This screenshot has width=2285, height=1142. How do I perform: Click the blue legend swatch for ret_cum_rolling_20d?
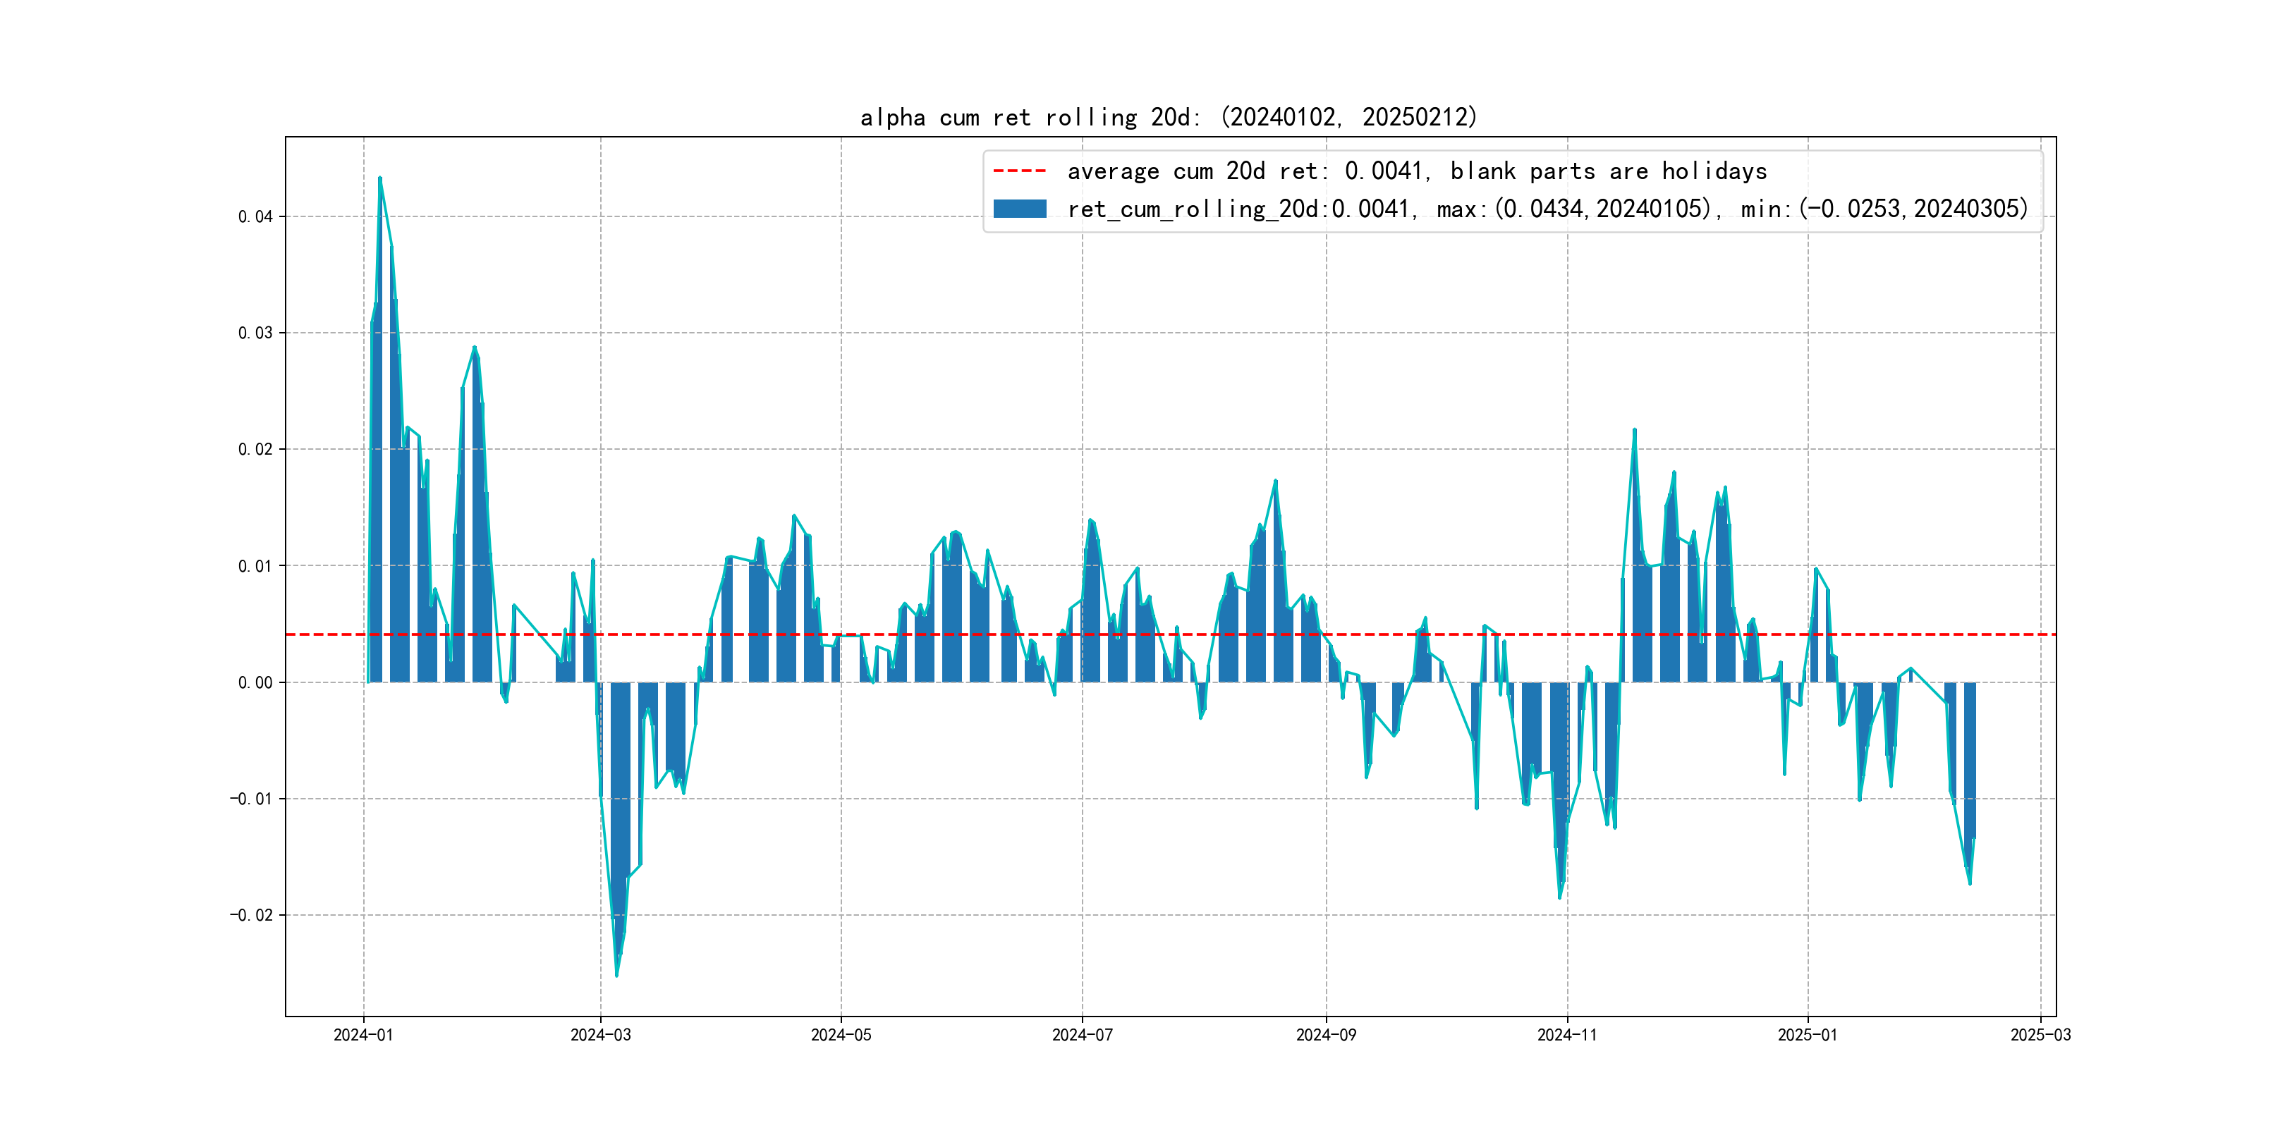click(x=1019, y=209)
